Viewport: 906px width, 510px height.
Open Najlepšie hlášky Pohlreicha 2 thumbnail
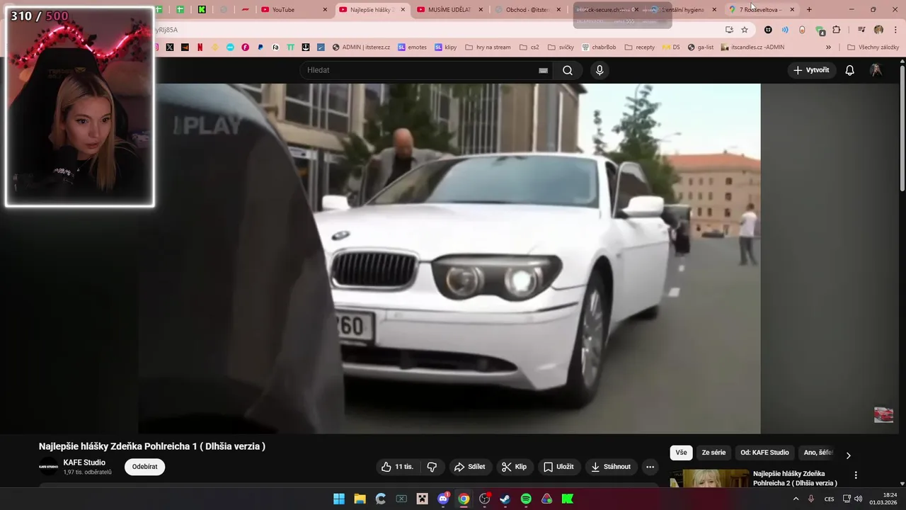[709, 479]
